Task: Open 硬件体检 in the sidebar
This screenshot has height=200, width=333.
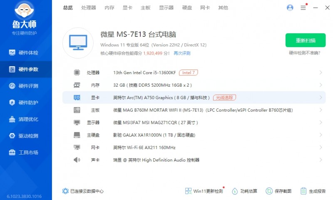Action: pos(26,52)
